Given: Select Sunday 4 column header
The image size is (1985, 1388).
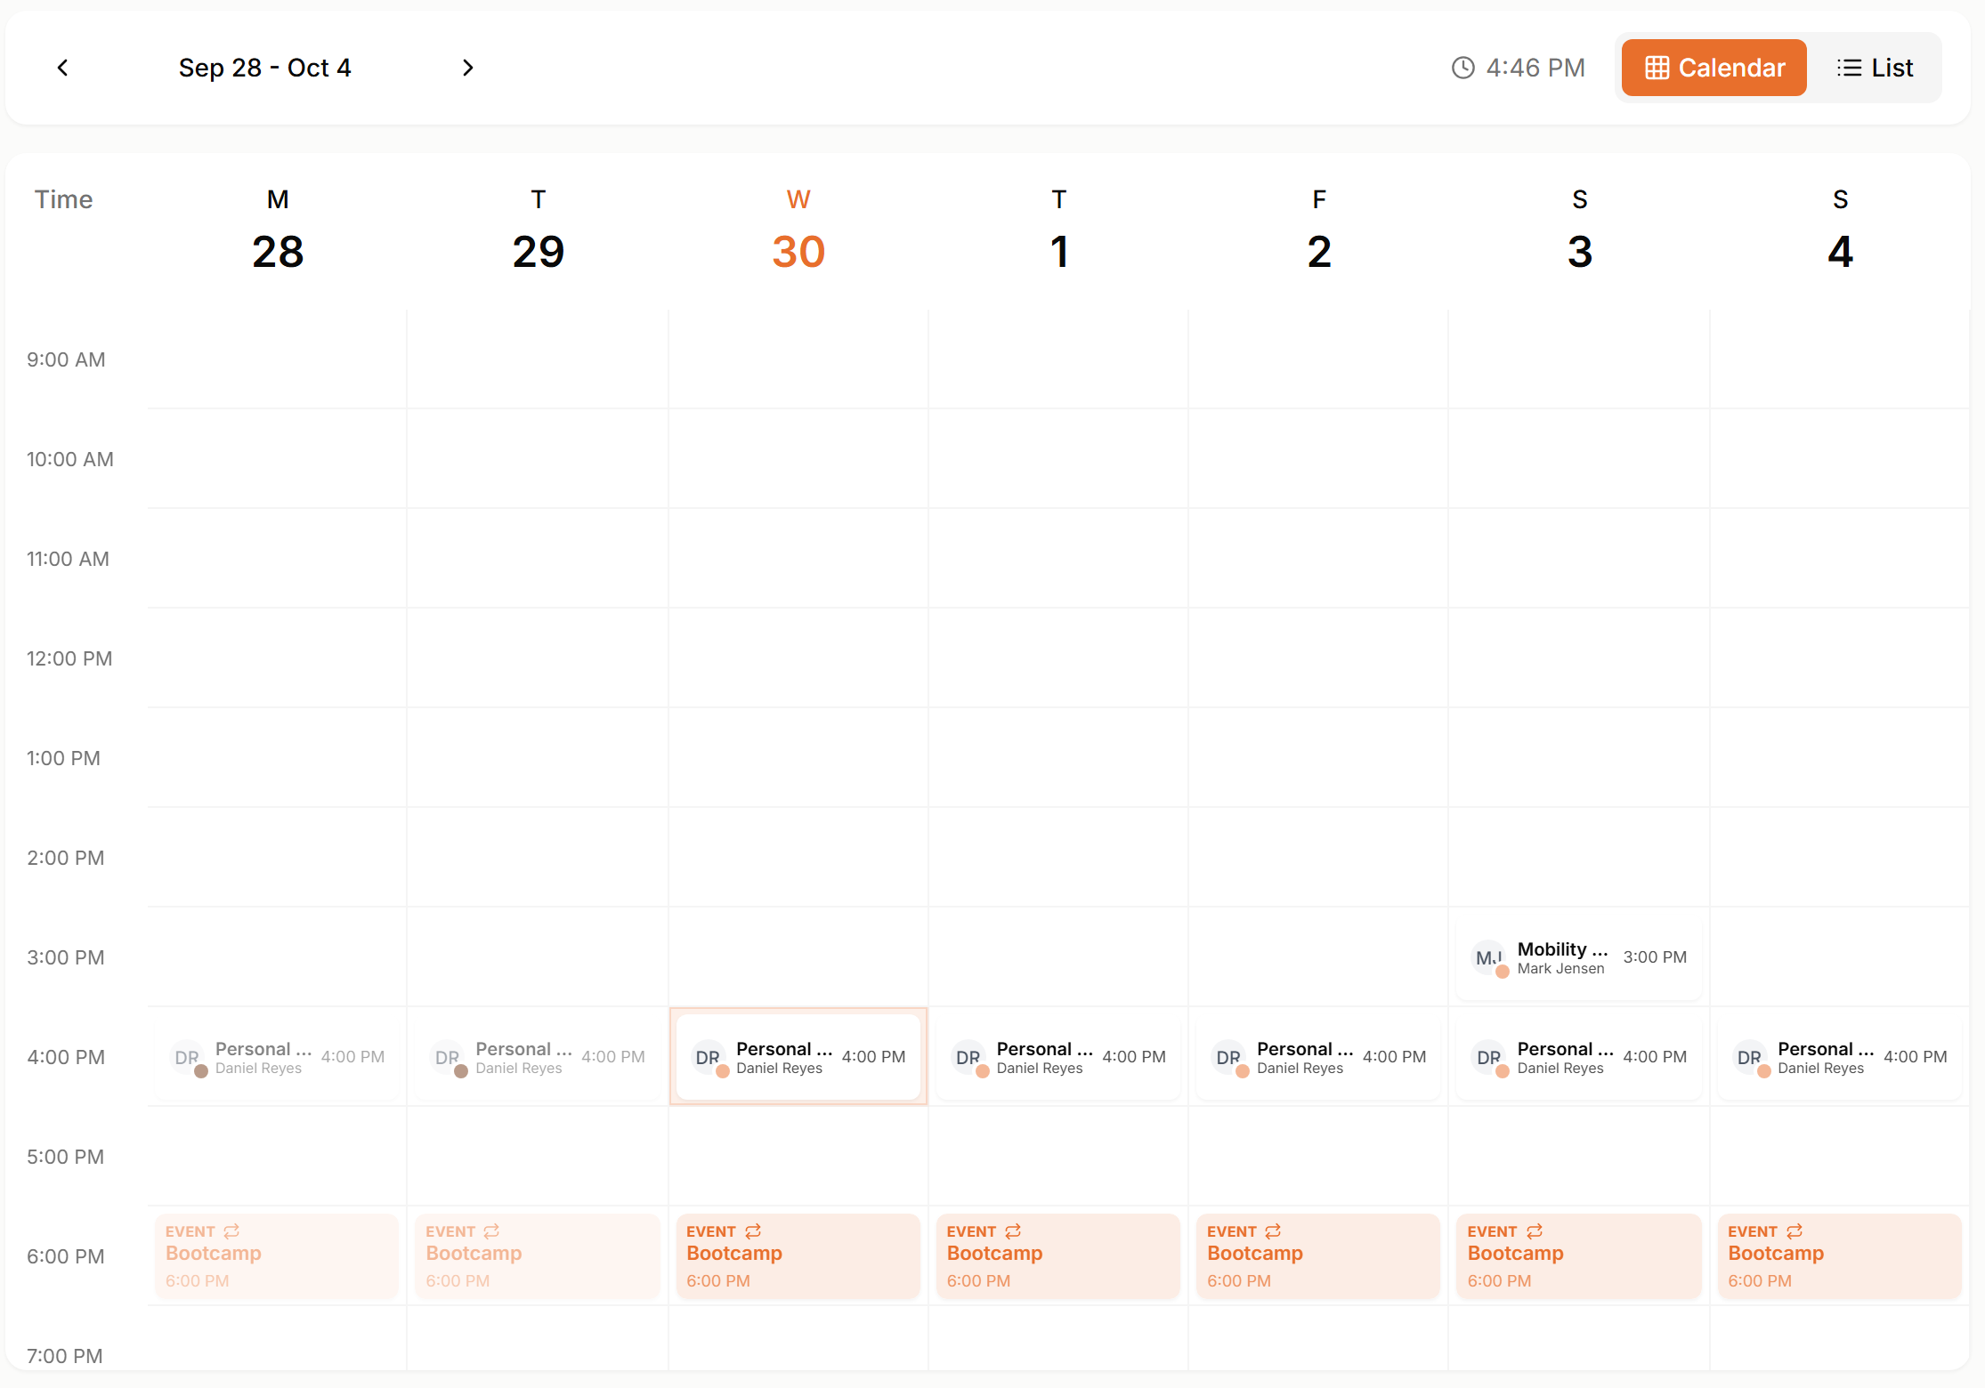Looking at the screenshot, I should (1841, 230).
